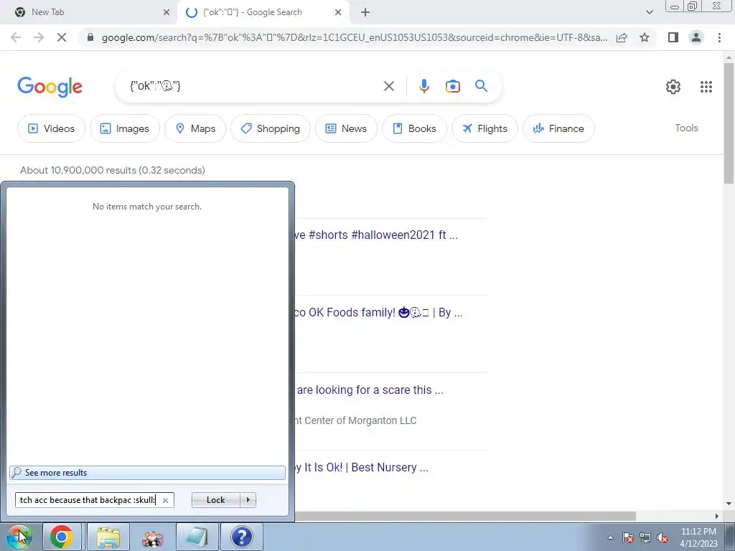The height and width of the screenshot is (551, 735).
Task: Open the Chrome profile menu
Action: [696, 37]
